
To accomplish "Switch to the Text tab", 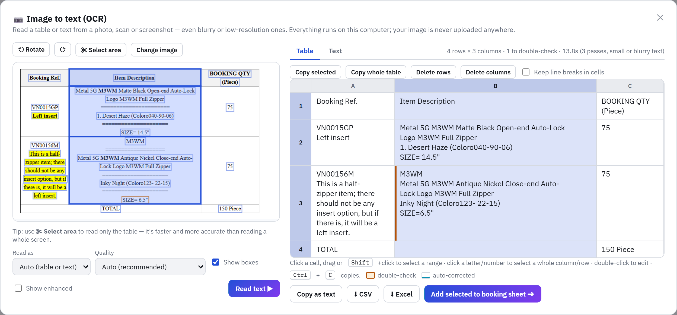I will [x=335, y=51].
